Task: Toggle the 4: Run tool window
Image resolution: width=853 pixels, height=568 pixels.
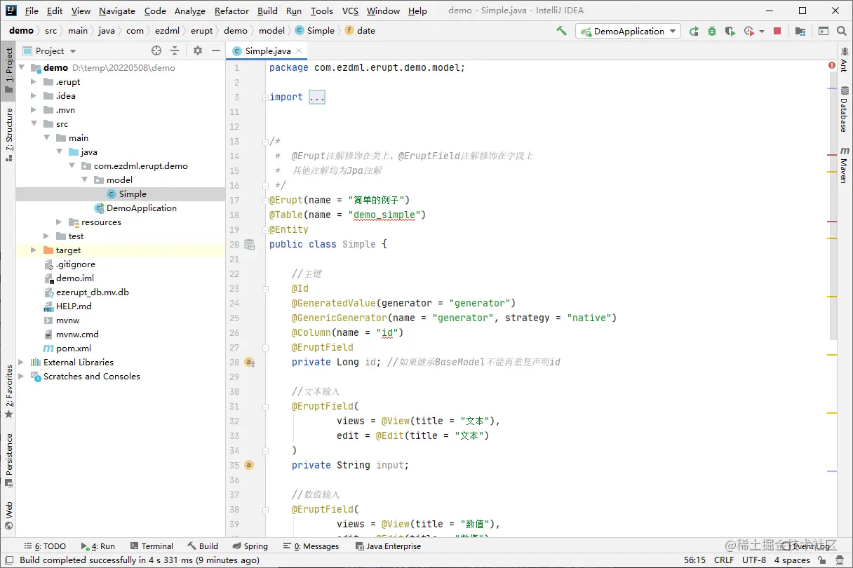Action: point(98,546)
